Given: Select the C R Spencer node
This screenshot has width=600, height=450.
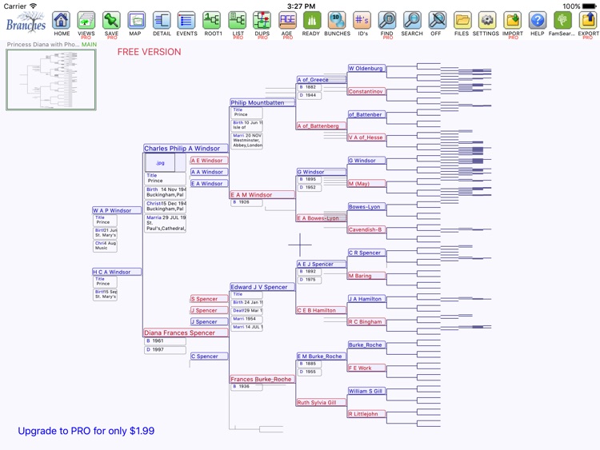Looking at the screenshot, I should (x=366, y=253).
